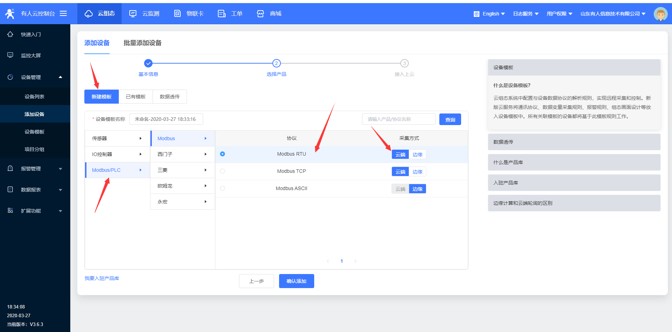The height and width of the screenshot is (332, 672).
Task: Click the 商城 store icon
Action: (260, 14)
